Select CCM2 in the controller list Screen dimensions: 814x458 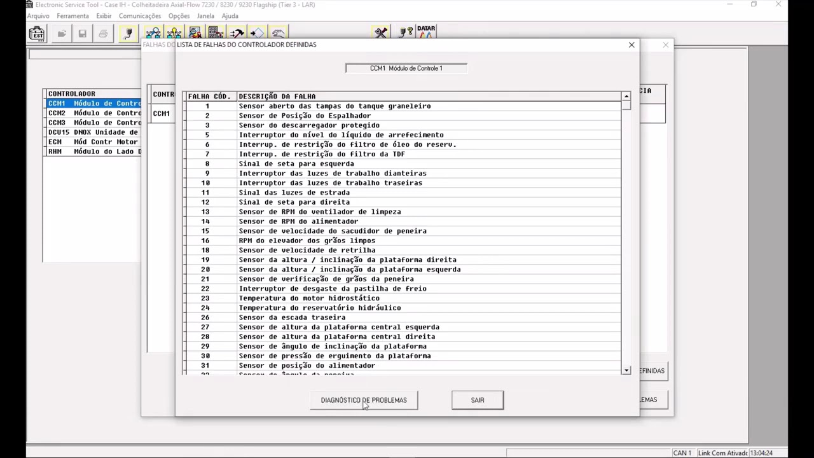(x=94, y=113)
